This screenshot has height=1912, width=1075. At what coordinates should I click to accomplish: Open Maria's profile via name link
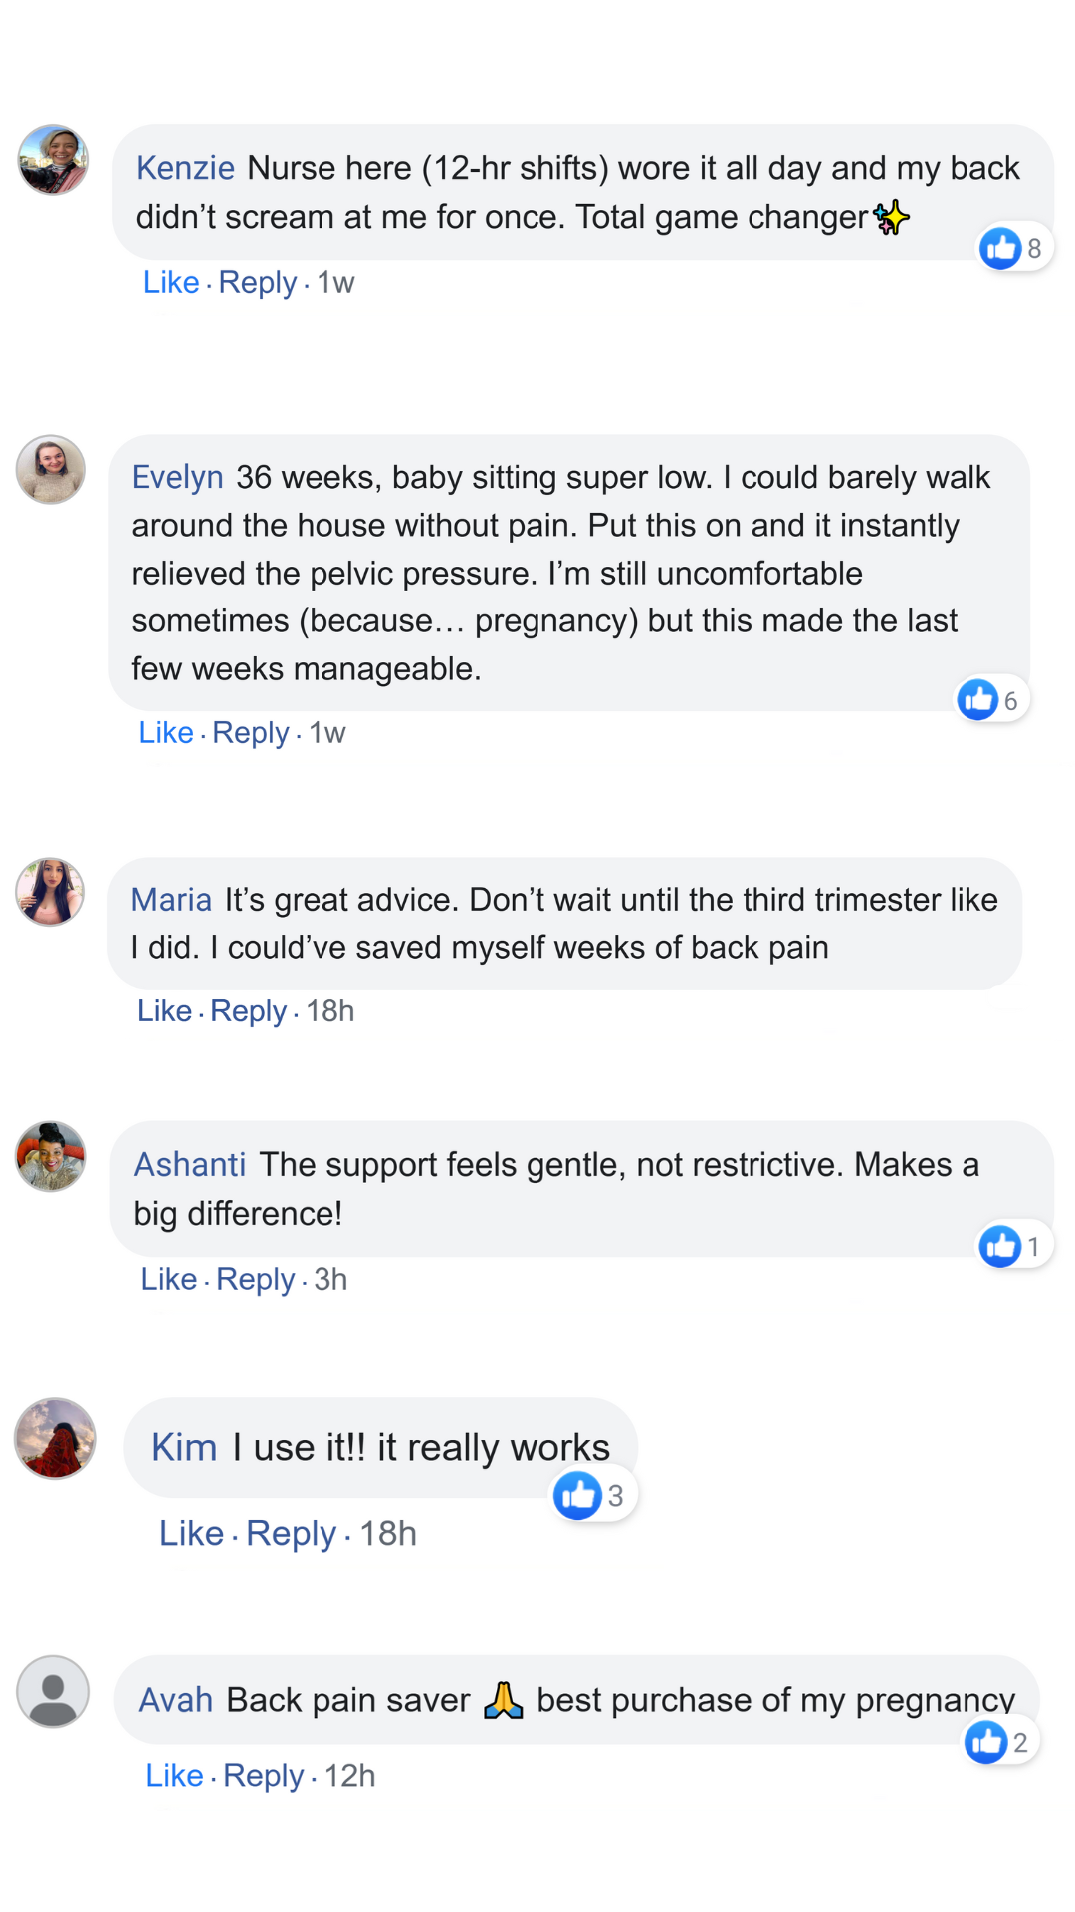[171, 900]
